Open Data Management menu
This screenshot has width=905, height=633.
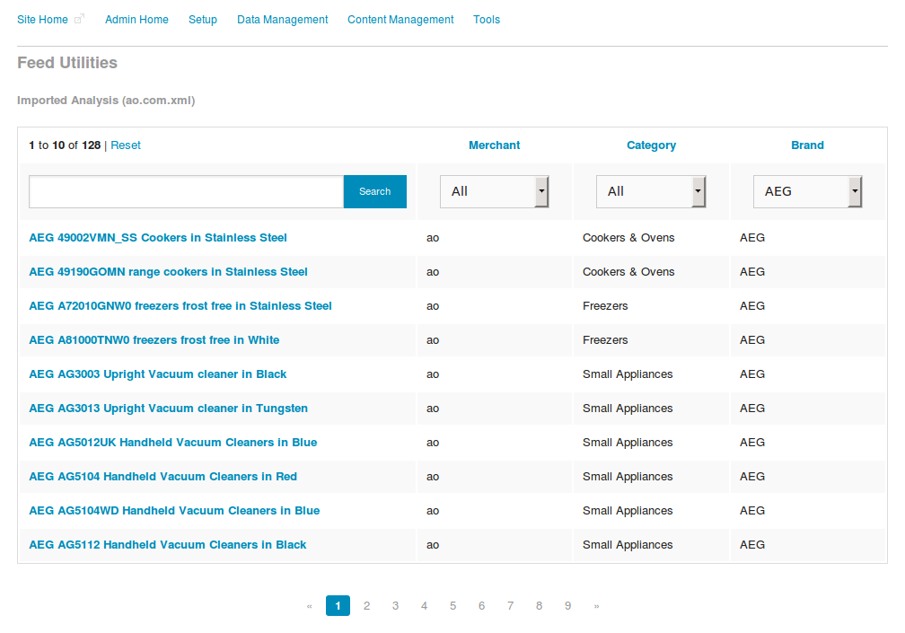pyautogui.click(x=282, y=20)
